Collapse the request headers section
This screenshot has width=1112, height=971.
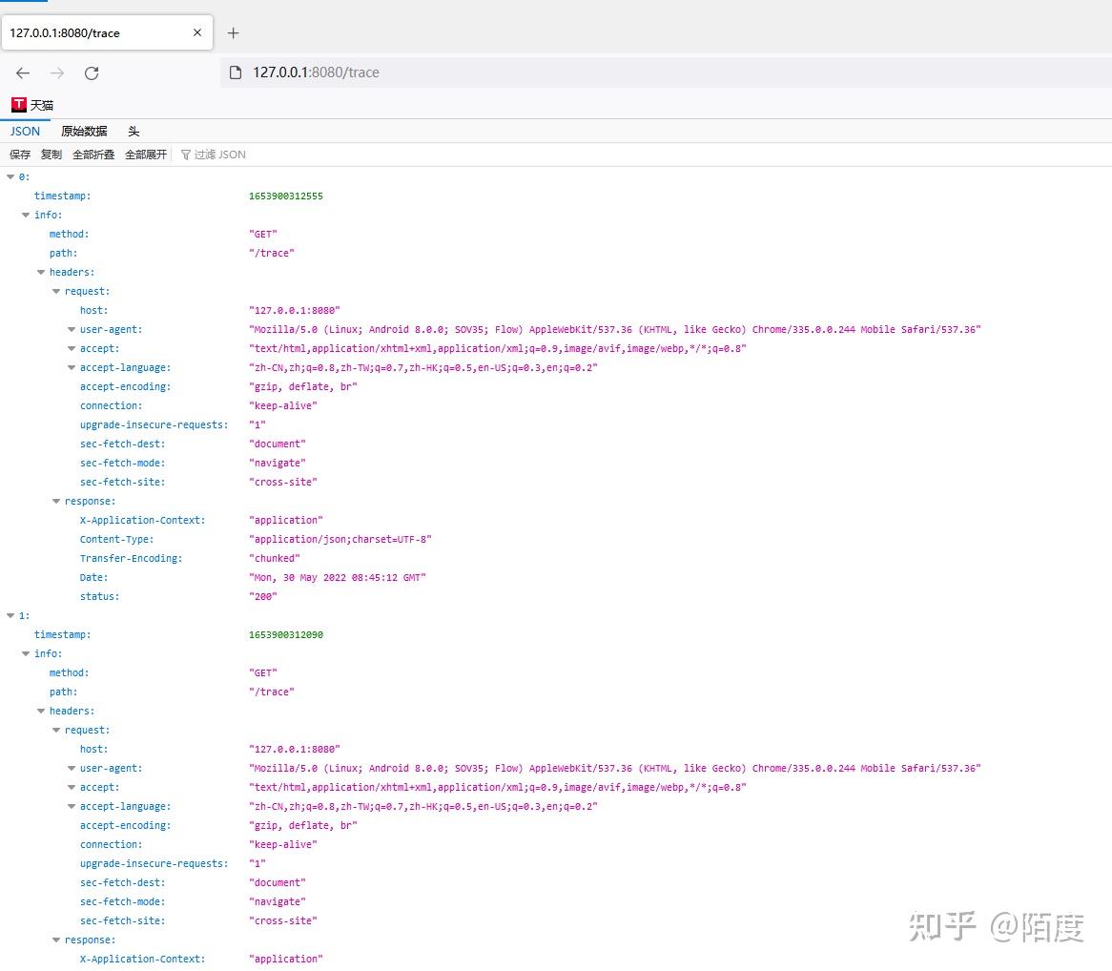(x=56, y=291)
